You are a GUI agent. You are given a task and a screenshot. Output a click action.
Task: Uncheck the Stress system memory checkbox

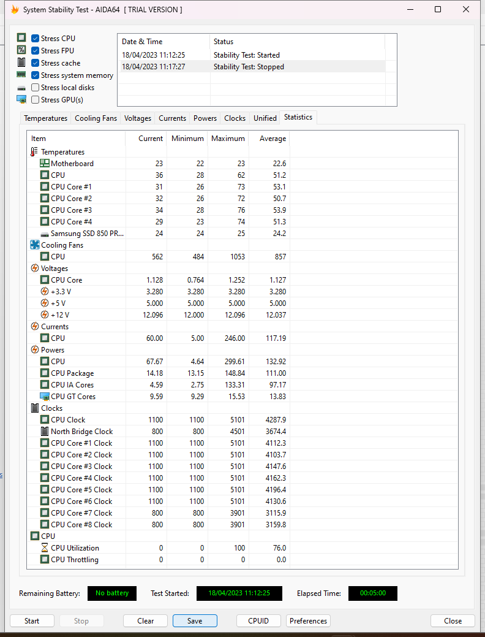[x=36, y=75]
